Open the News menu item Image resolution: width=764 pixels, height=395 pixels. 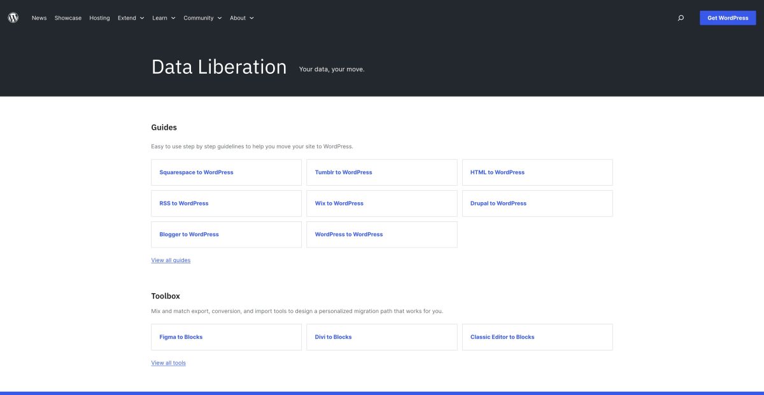coord(39,17)
